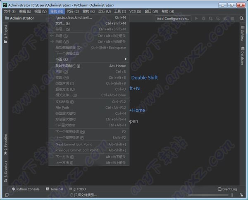Choose the go.to.class menu entry Ctrl+N

pyautogui.click(x=89, y=17)
